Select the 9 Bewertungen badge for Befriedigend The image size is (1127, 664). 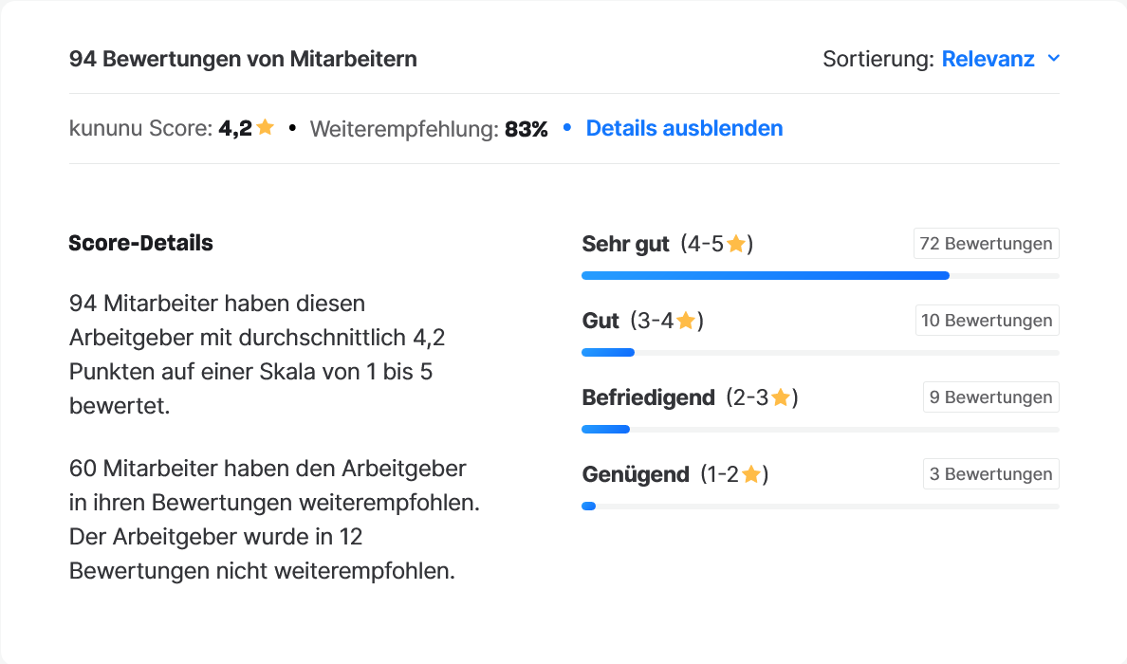click(990, 397)
